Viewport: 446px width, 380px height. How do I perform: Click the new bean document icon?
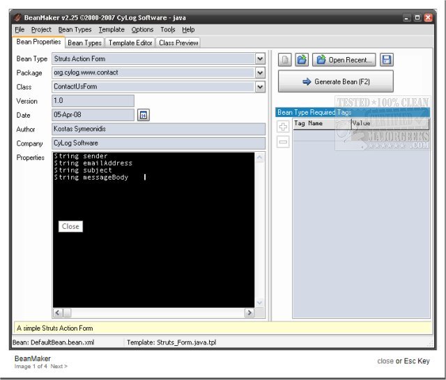tap(285, 60)
